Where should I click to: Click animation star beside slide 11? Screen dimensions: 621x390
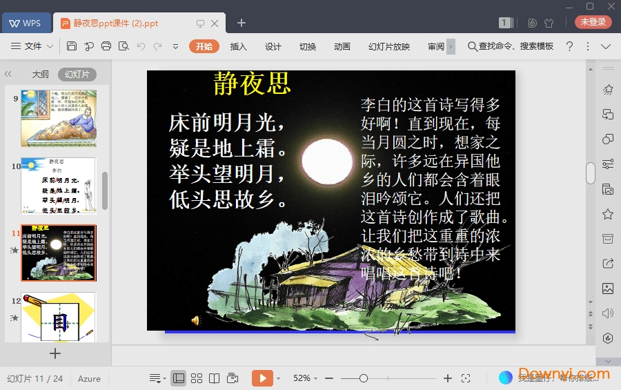(14, 250)
